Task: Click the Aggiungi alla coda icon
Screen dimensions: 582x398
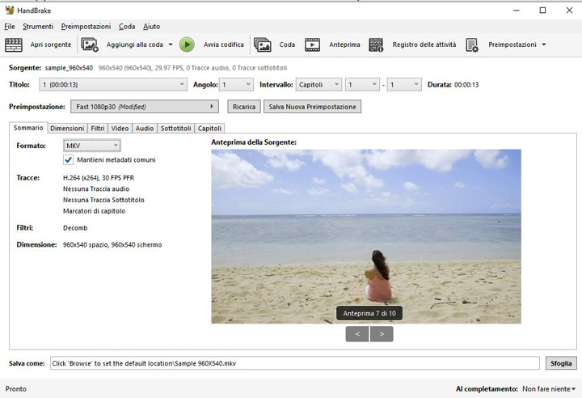Action: click(90, 44)
